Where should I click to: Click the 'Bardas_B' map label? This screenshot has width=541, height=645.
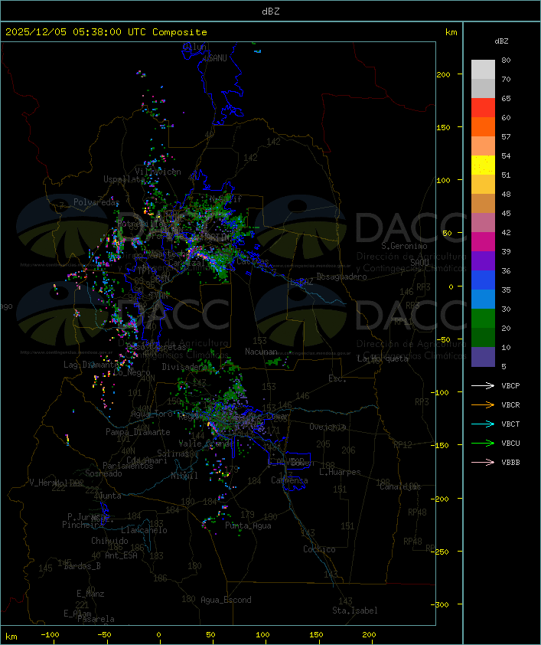point(82,566)
